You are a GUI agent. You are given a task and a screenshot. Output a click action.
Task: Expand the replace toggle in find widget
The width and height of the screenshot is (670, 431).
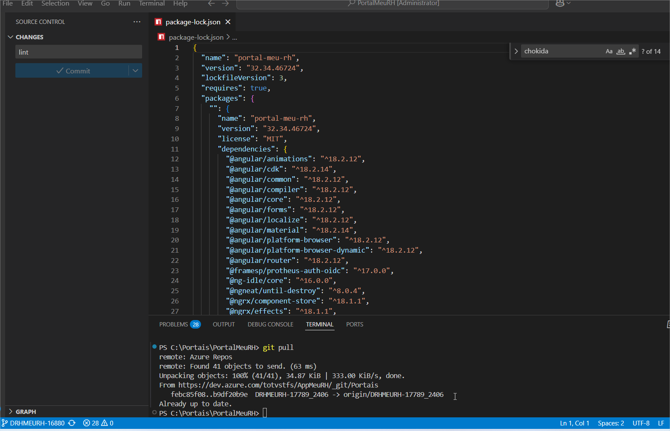(x=516, y=51)
